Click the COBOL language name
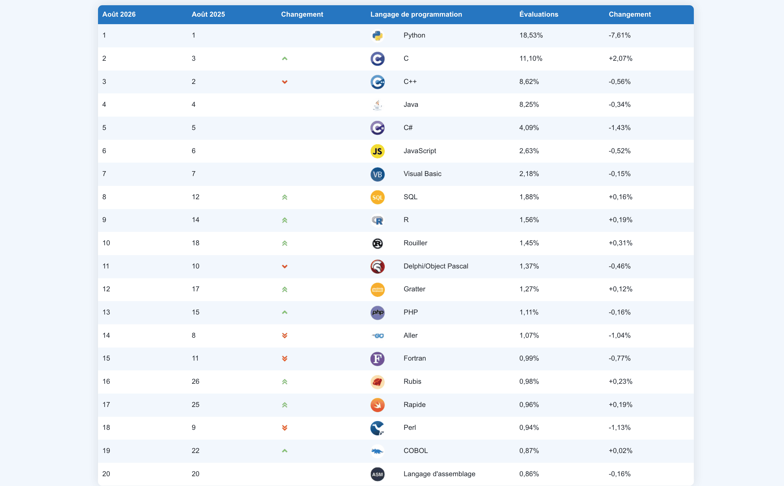The width and height of the screenshot is (784, 486). (x=416, y=451)
